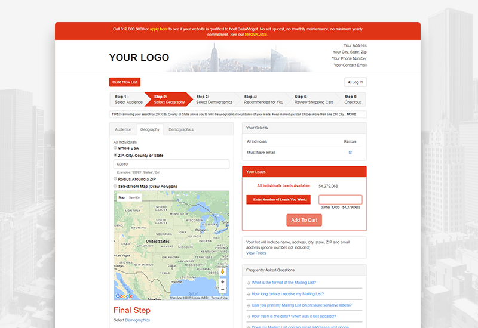Switch the map to Satellite view
This screenshot has height=328, width=478.
coord(134,197)
